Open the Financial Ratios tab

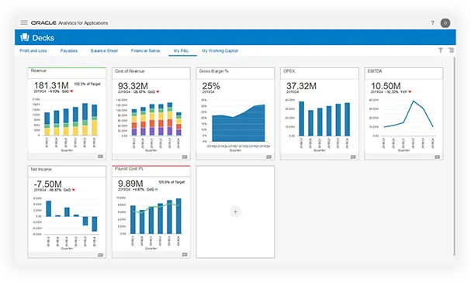[145, 50]
